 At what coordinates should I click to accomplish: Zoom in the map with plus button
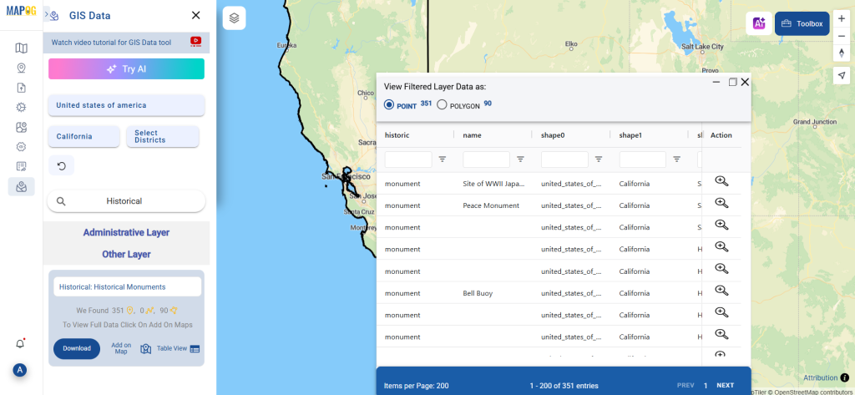pos(842,18)
